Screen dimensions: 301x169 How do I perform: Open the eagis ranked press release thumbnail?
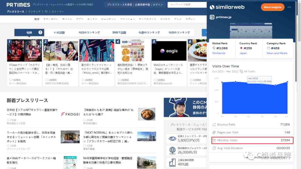click(x=169, y=50)
